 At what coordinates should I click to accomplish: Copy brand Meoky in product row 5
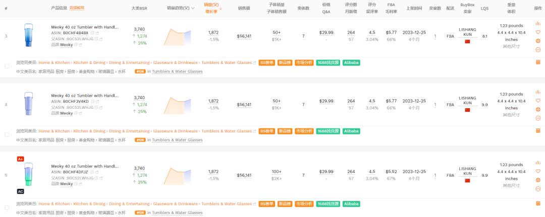76,184
